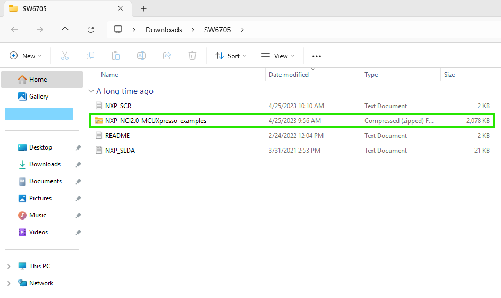Click the 'Compressed (zipped) F...' type cell

pos(399,121)
